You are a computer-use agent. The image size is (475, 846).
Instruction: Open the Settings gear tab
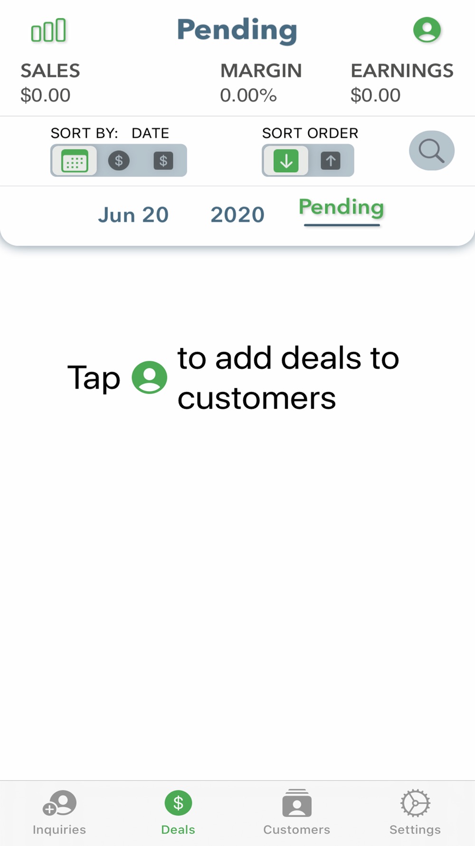[x=415, y=813]
